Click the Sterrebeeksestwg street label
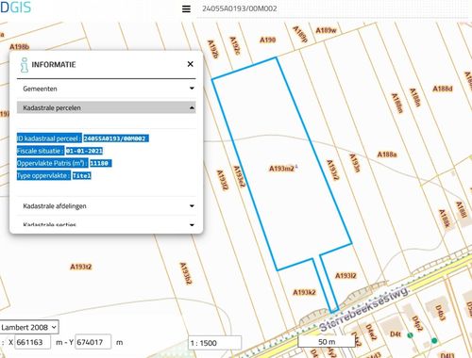 click(364, 309)
